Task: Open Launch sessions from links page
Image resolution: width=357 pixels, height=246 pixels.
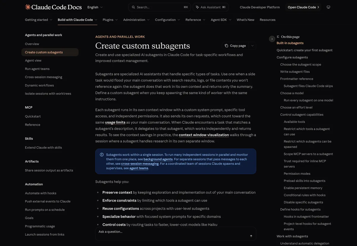Action: (45, 234)
